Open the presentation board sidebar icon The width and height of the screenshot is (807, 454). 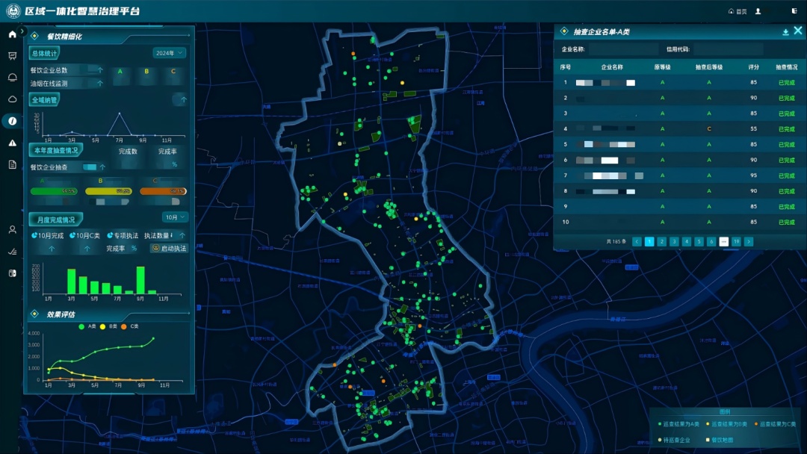click(x=12, y=56)
